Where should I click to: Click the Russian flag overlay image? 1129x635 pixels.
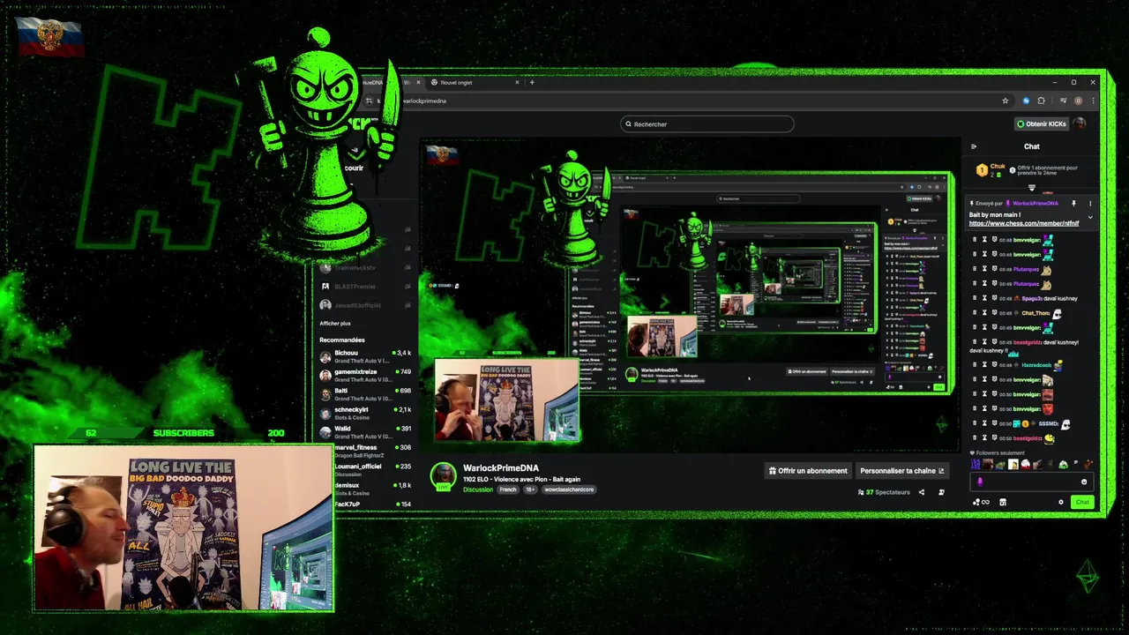pos(49,36)
